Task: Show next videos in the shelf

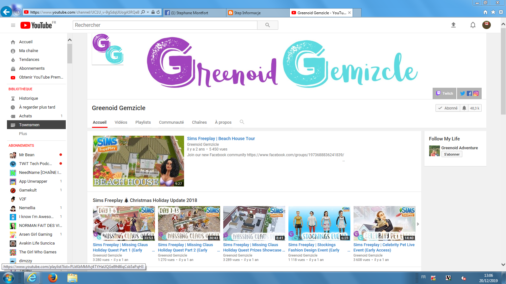Action: coord(418,224)
